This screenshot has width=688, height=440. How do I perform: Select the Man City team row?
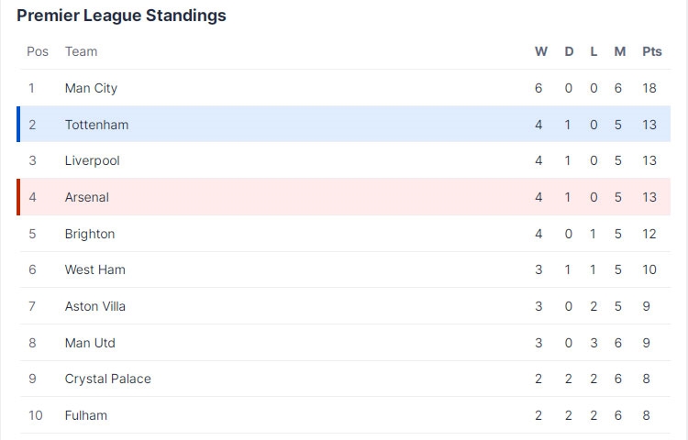point(345,88)
